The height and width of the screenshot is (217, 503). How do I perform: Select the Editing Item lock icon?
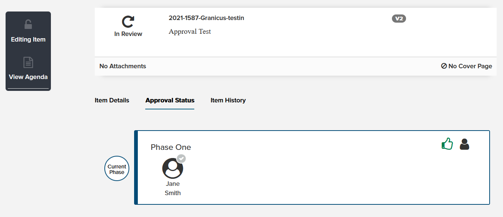[x=28, y=24]
